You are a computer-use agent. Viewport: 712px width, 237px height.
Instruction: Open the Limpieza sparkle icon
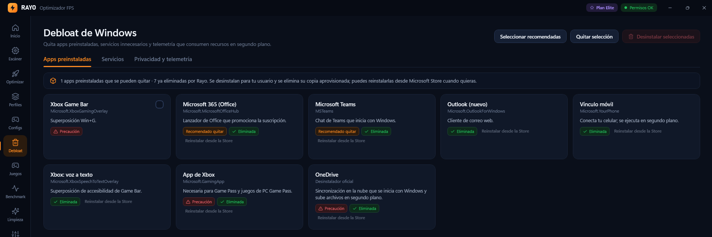tap(15, 211)
